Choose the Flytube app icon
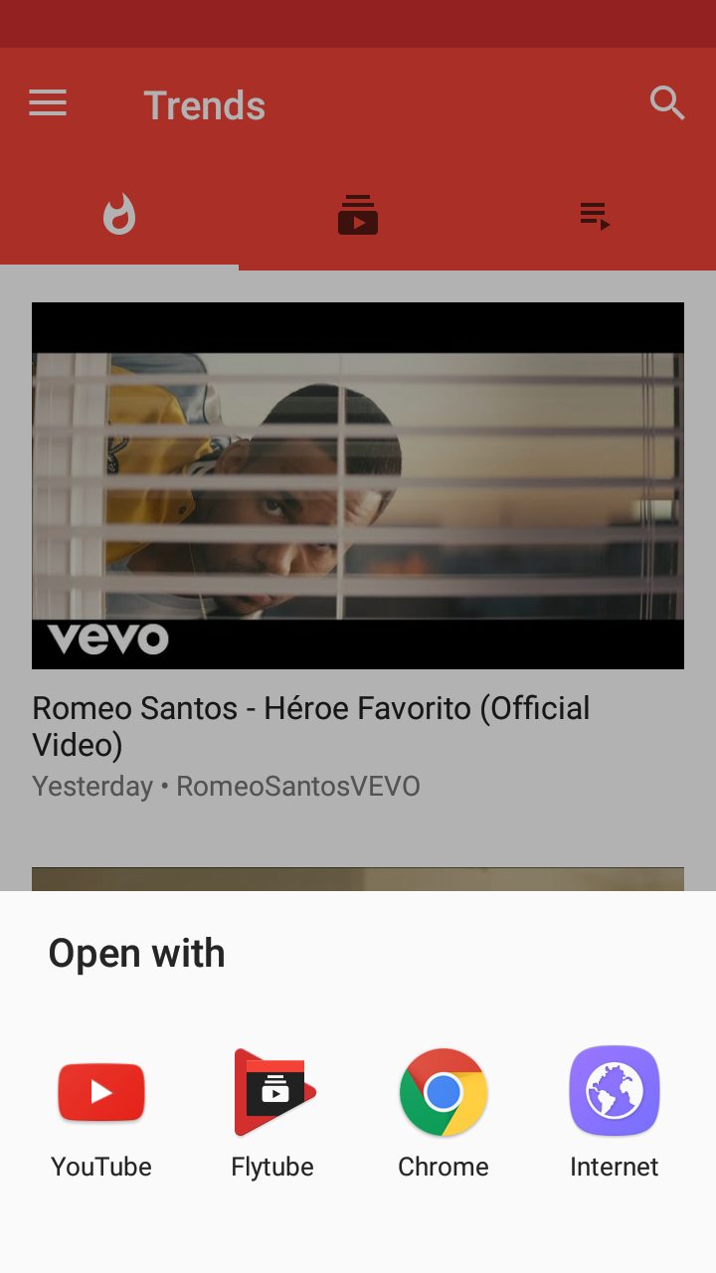The height and width of the screenshot is (1273, 716). click(x=272, y=1092)
